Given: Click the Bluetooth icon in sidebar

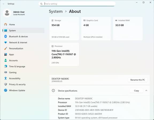Looking at the screenshot, I should (x=6, y=37).
